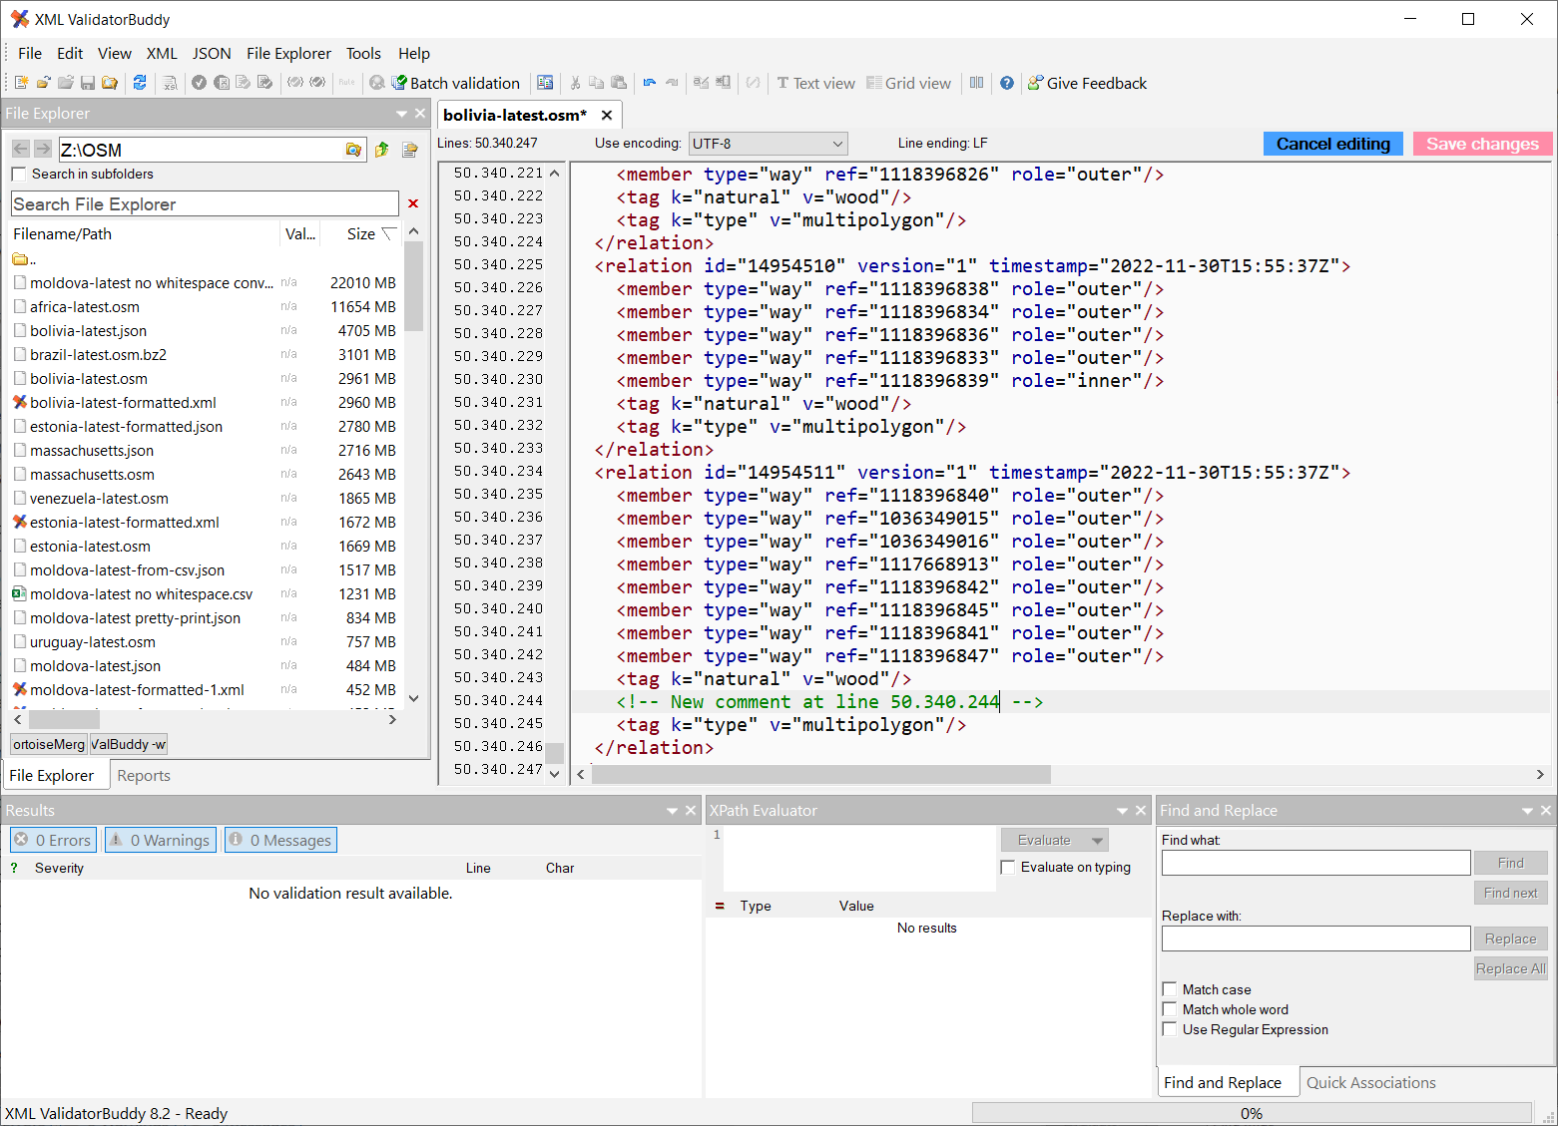Cancel editing the bolivia file
Viewport: 1558px width, 1126px height.
click(x=1332, y=143)
